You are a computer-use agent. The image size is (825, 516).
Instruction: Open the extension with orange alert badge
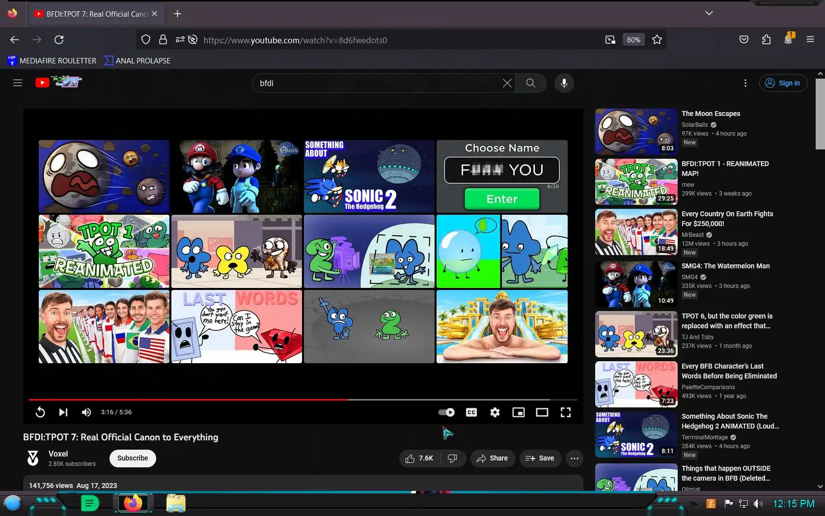pos(789,39)
